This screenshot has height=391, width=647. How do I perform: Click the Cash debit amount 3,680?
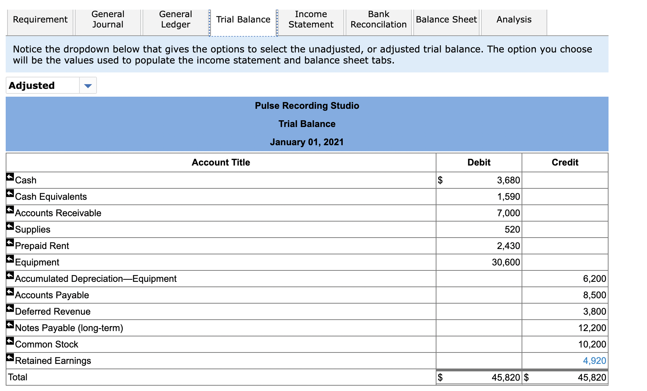click(x=508, y=180)
